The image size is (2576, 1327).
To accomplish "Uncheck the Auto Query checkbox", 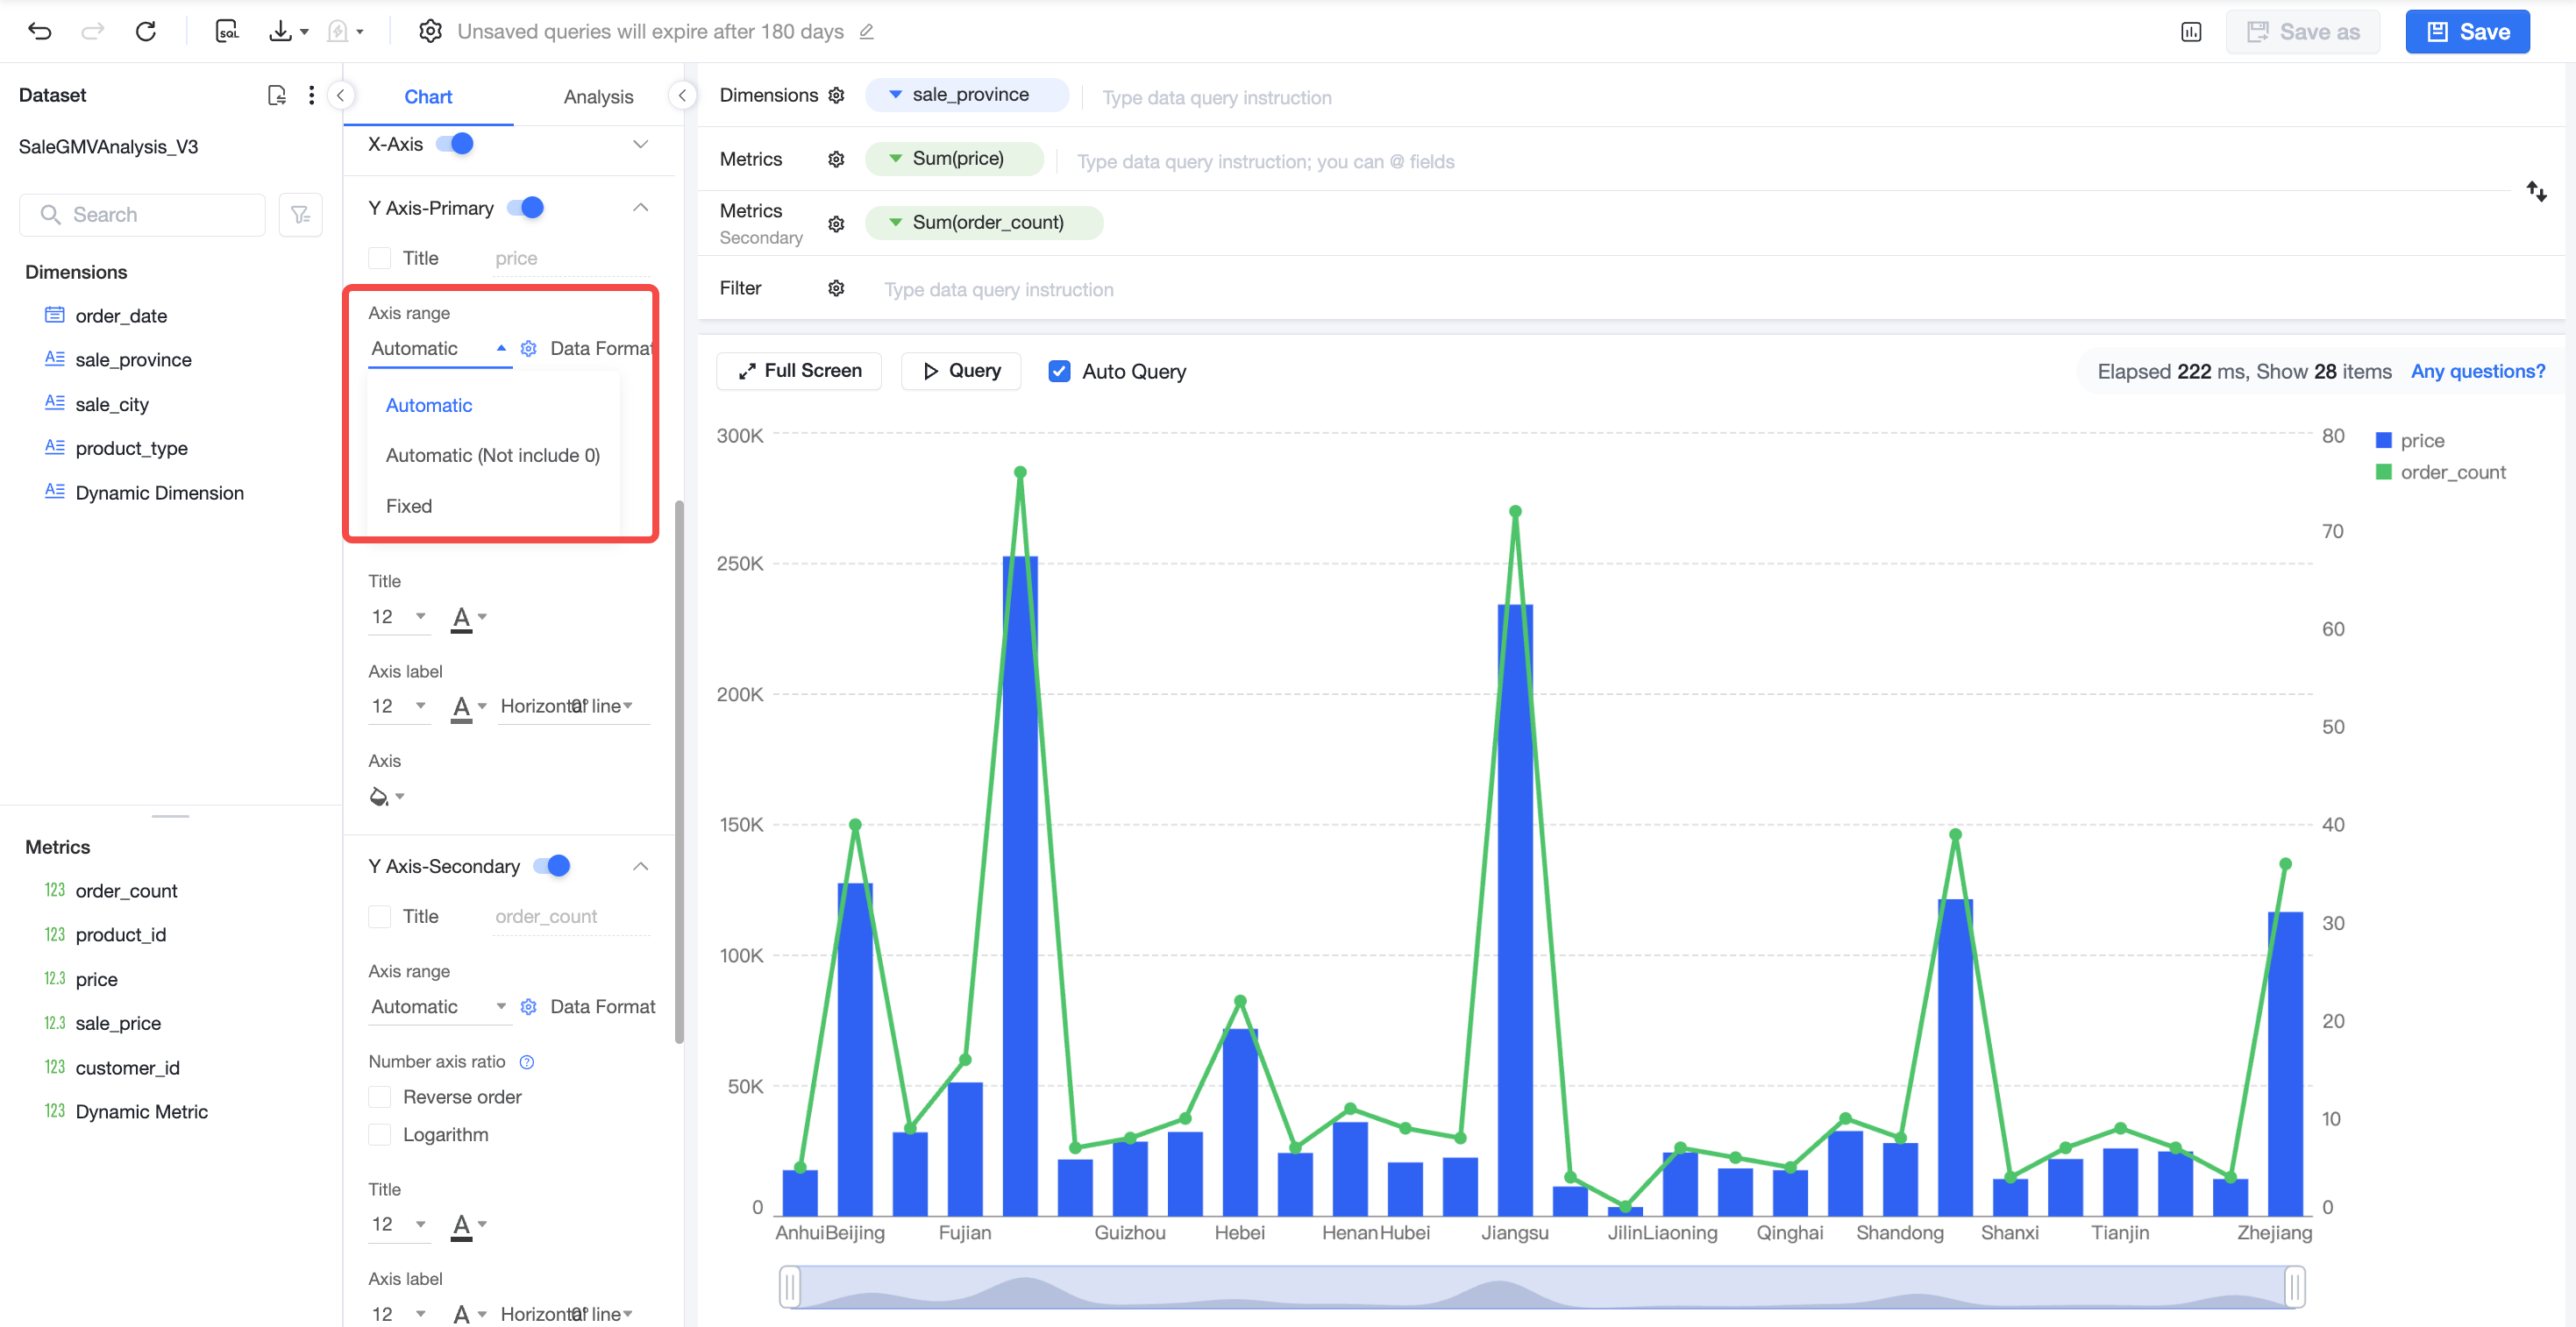I will click(1059, 371).
